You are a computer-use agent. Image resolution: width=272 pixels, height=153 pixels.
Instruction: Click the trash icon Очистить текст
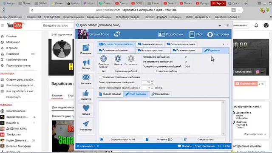(185, 139)
